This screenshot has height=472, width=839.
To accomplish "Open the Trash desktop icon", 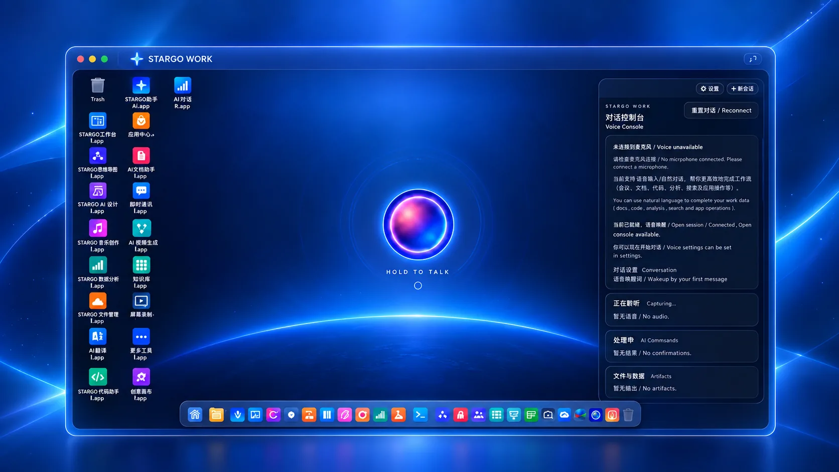I will pos(98,86).
